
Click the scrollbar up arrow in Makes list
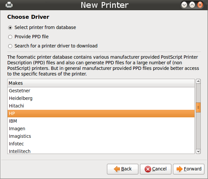[198, 81]
